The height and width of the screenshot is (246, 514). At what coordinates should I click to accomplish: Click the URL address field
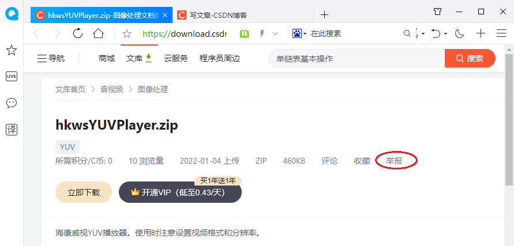pyautogui.click(x=185, y=33)
